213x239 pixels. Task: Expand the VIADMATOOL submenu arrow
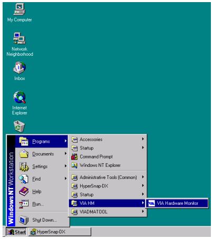143,212
